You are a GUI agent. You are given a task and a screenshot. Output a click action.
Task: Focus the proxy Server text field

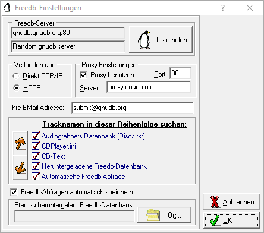pyautogui.click(x=149, y=87)
